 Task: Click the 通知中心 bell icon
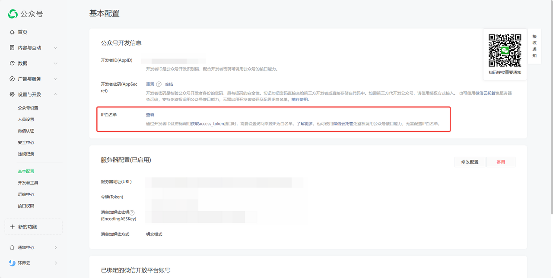coord(12,247)
